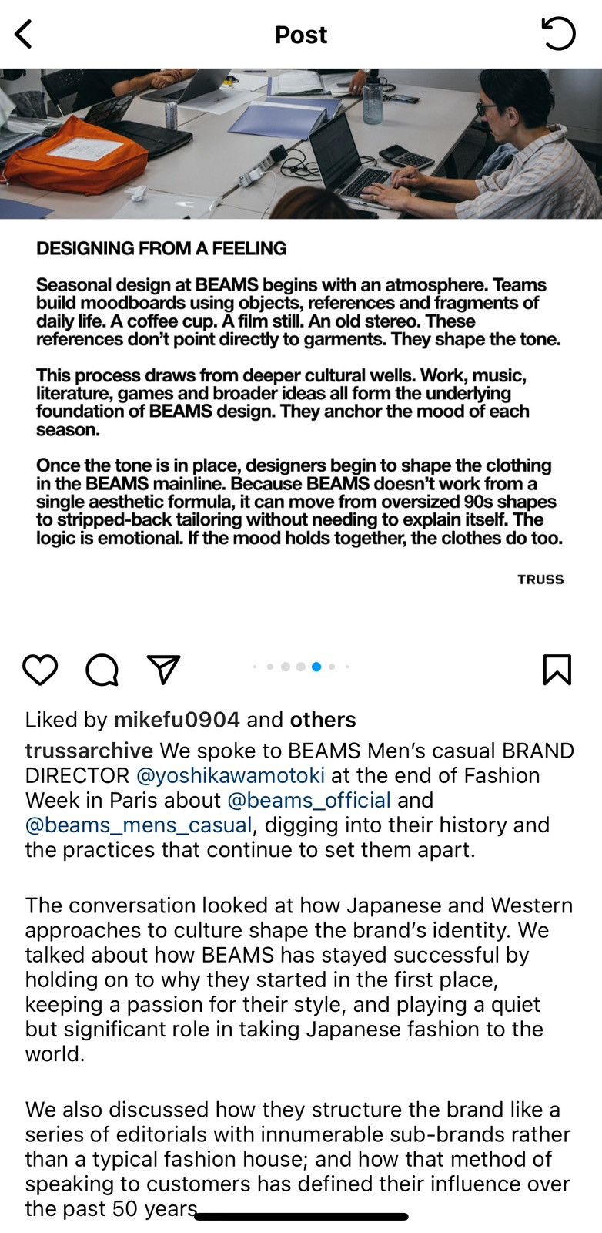Jump to the first large carousel dot

(286, 667)
